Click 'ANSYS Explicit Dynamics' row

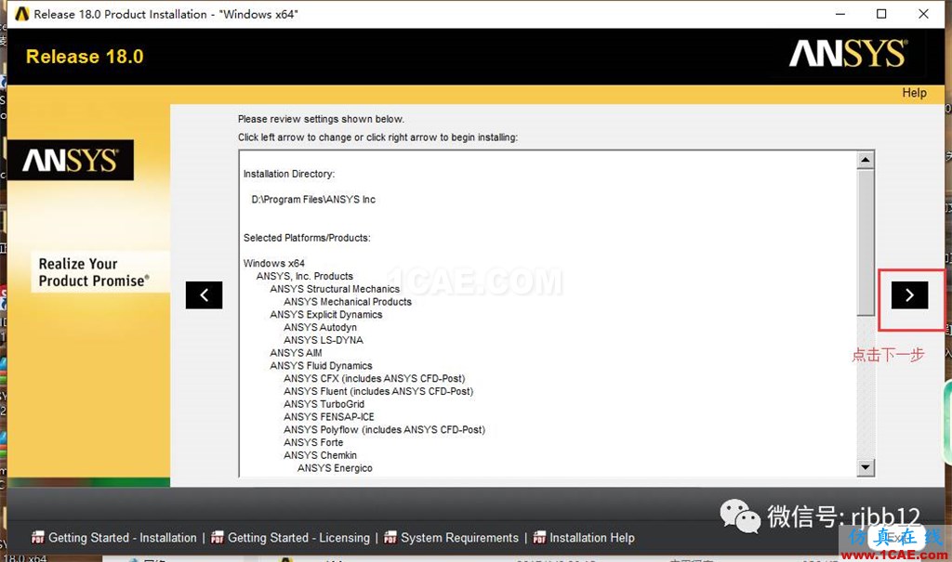tap(326, 314)
